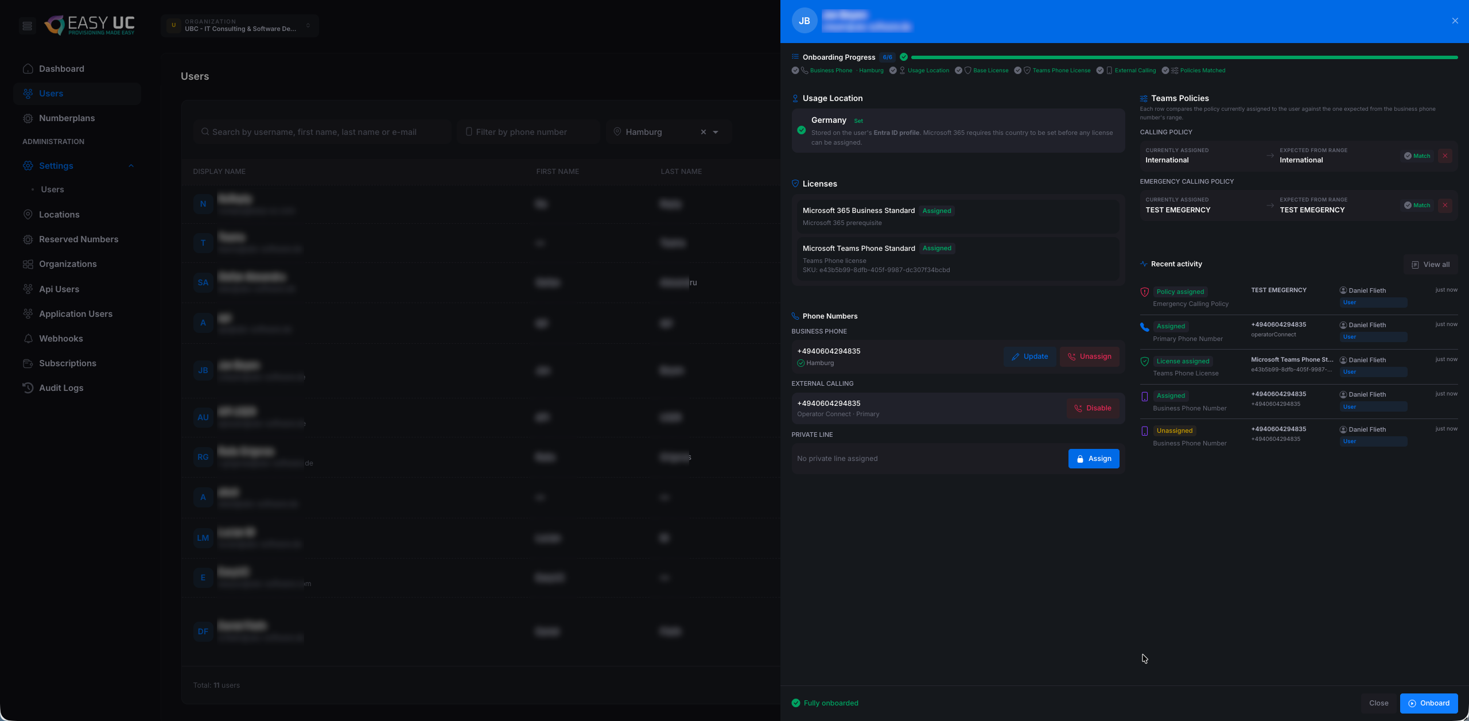This screenshot has width=1469, height=721.
Task: Click the Onboarding Progress bar
Action: [x=1184, y=57]
